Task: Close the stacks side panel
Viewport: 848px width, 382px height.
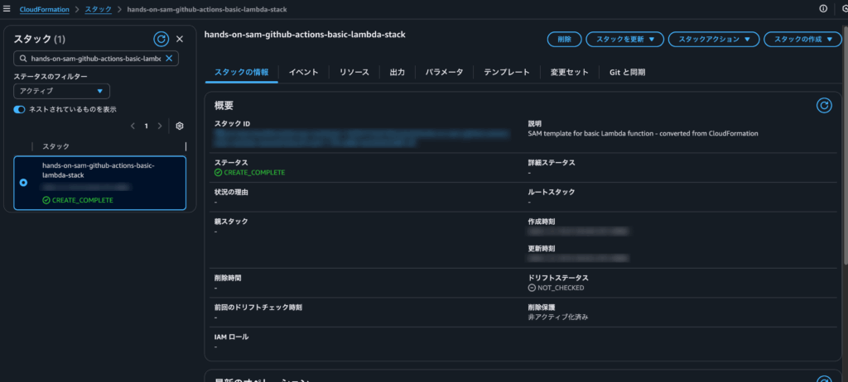Action: 180,39
